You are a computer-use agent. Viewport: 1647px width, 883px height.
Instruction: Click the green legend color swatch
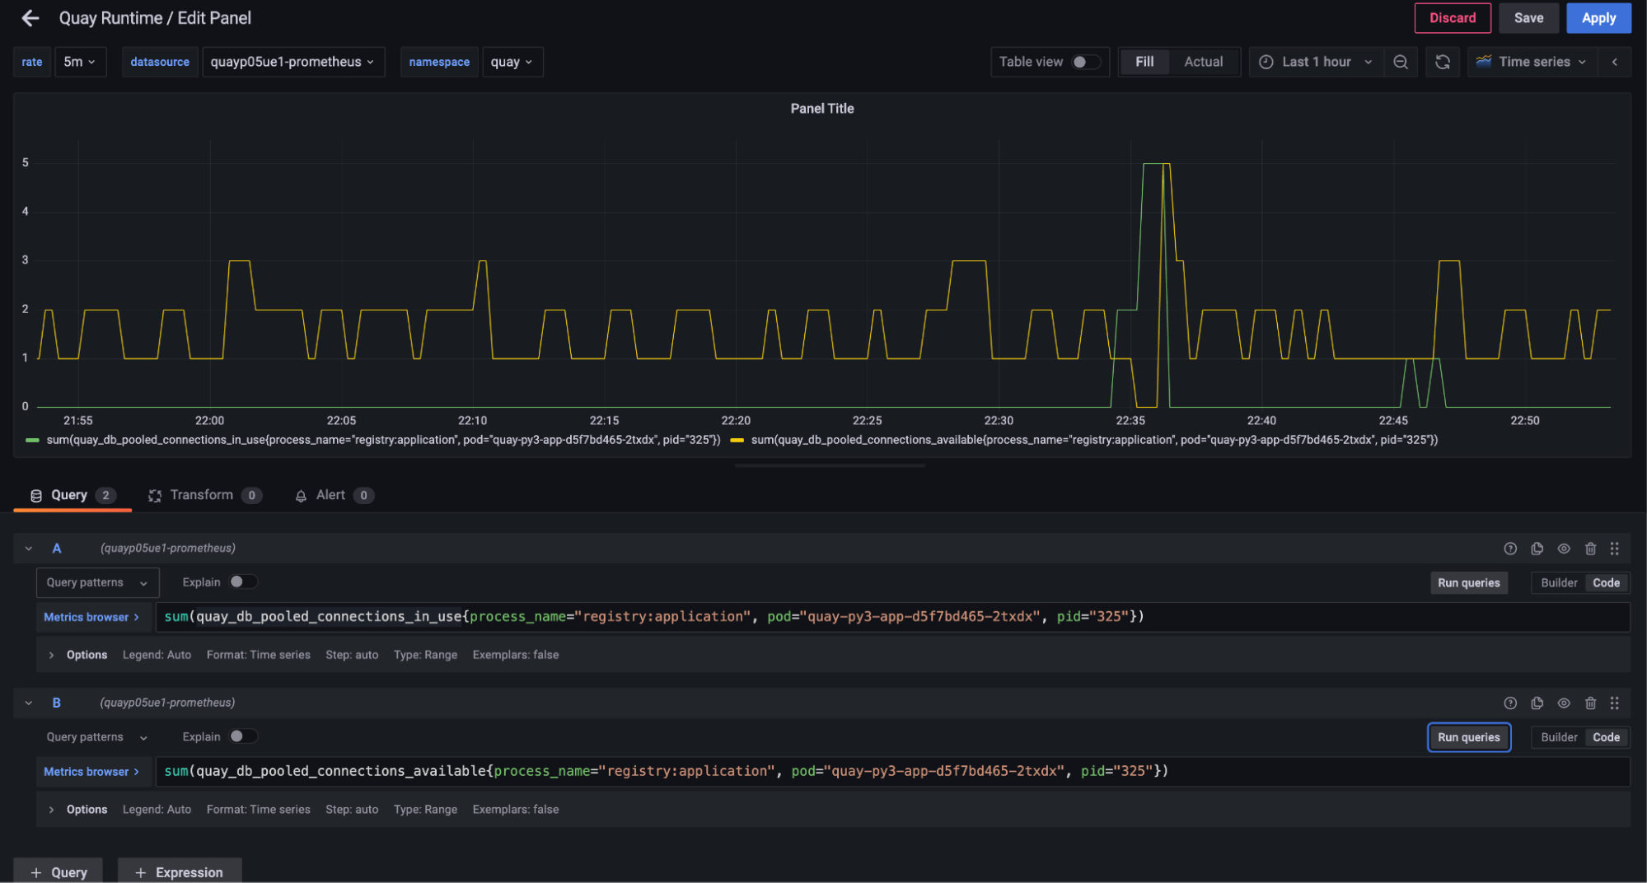pyautogui.click(x=33, y=441)
